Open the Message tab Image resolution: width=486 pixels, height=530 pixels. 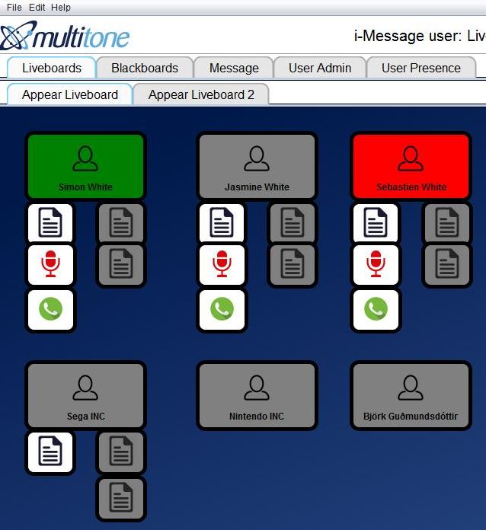[234, 68]
